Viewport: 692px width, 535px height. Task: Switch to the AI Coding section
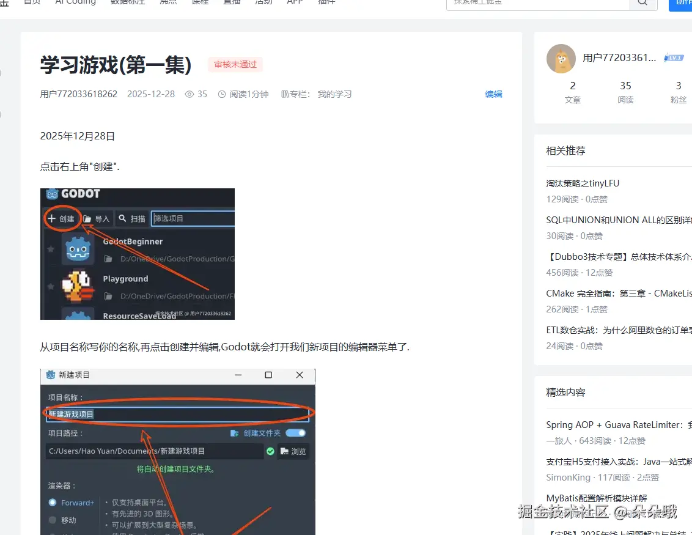click(75, 3)
